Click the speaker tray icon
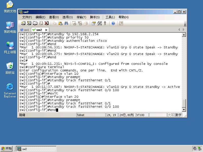 pos(195,149)
